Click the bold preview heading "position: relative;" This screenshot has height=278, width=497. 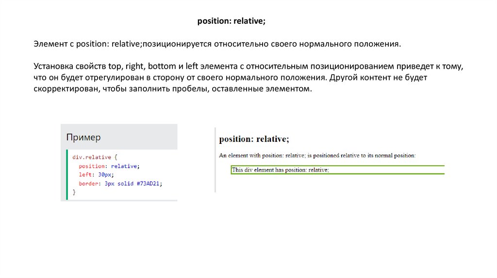254,139
